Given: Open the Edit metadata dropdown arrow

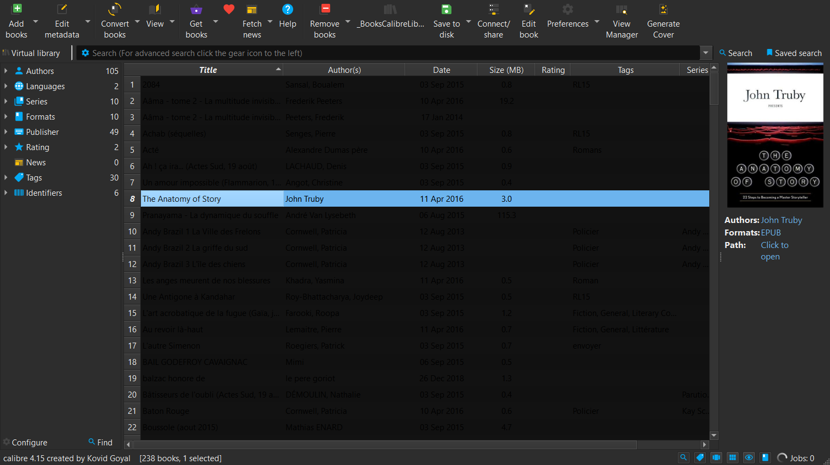Looking at the screenshot, I should [x=88, y=22].
